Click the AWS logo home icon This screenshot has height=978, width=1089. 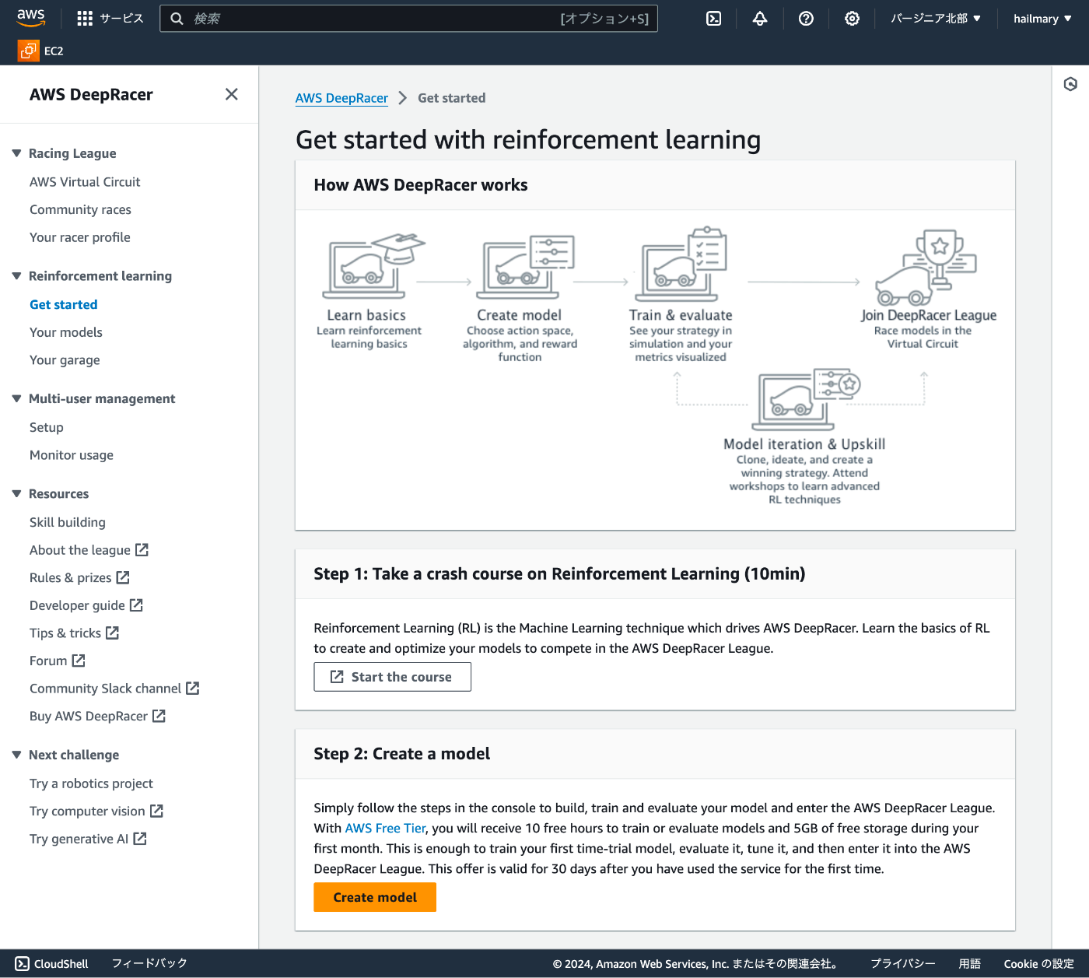(x=31, y=18)
